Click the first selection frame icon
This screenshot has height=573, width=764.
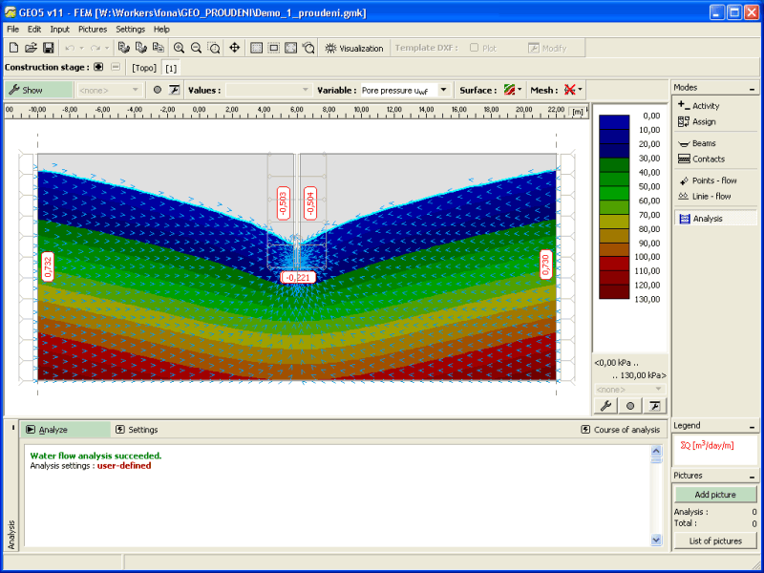coord(256,48)
